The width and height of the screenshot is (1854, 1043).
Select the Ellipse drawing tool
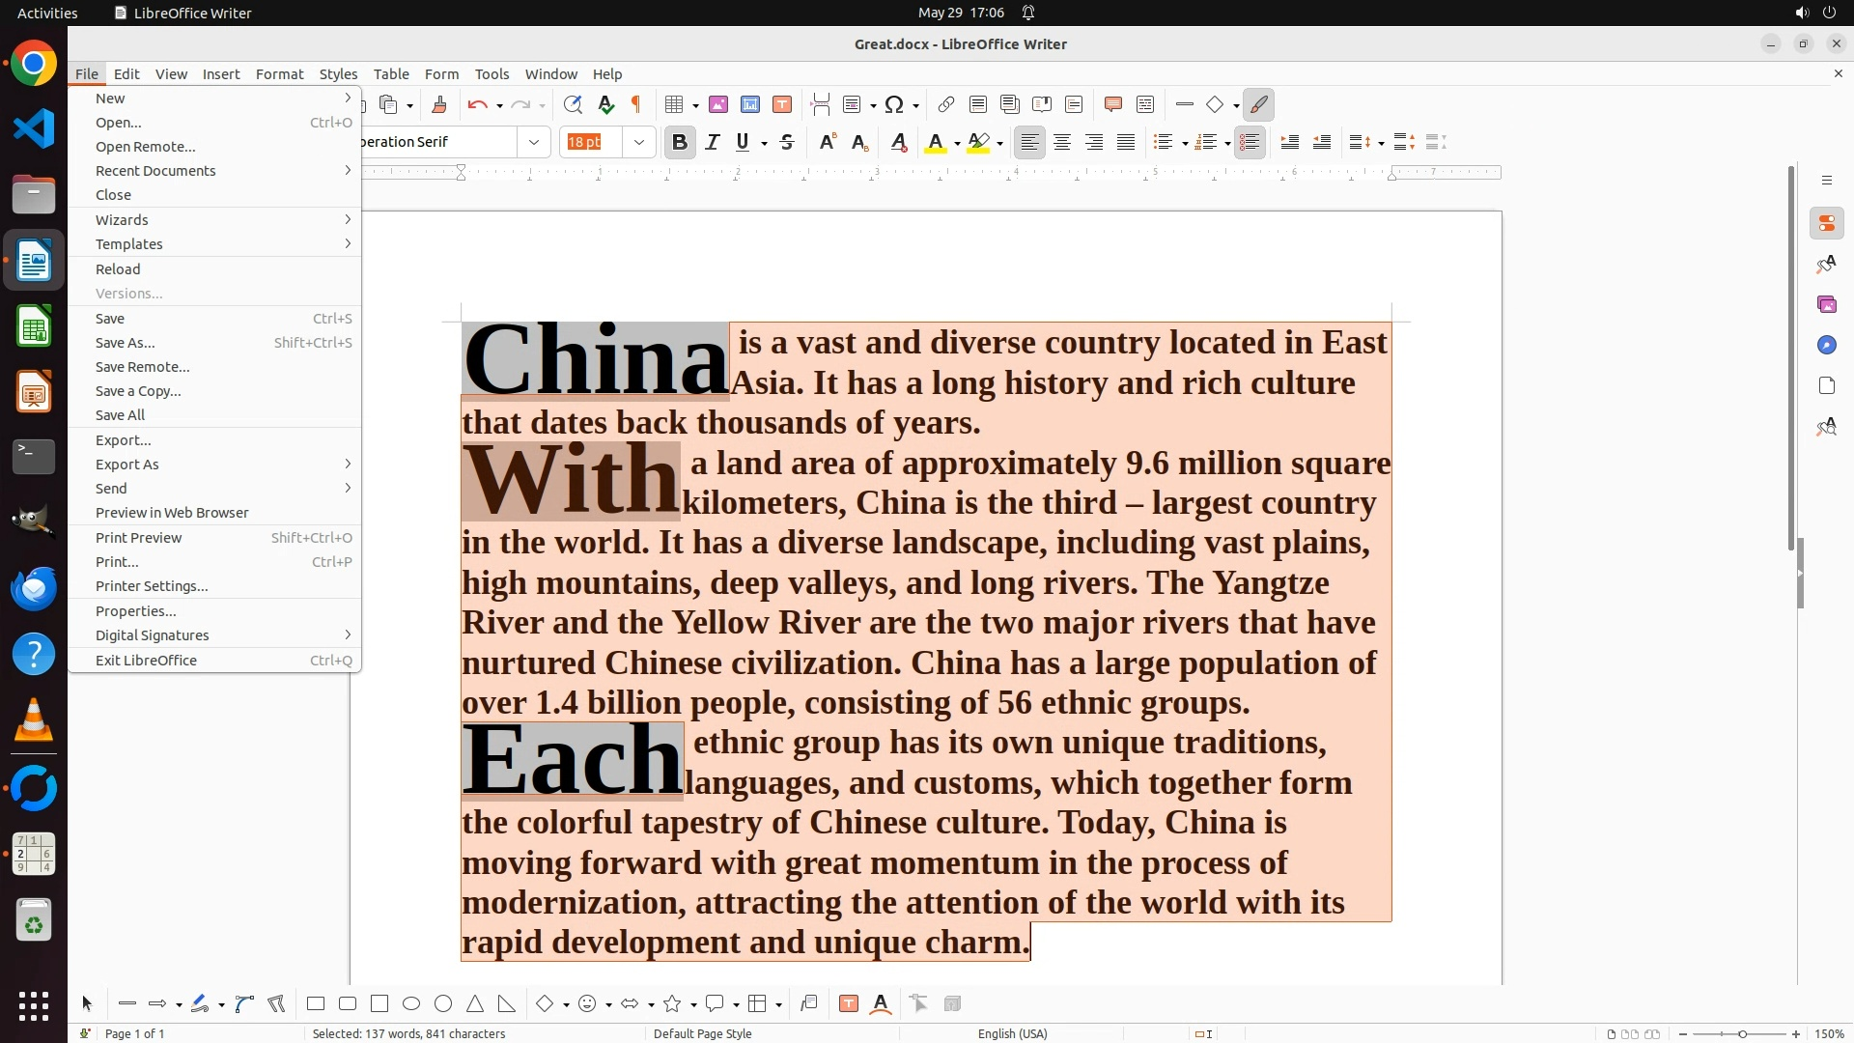[x=411, y=1003]
